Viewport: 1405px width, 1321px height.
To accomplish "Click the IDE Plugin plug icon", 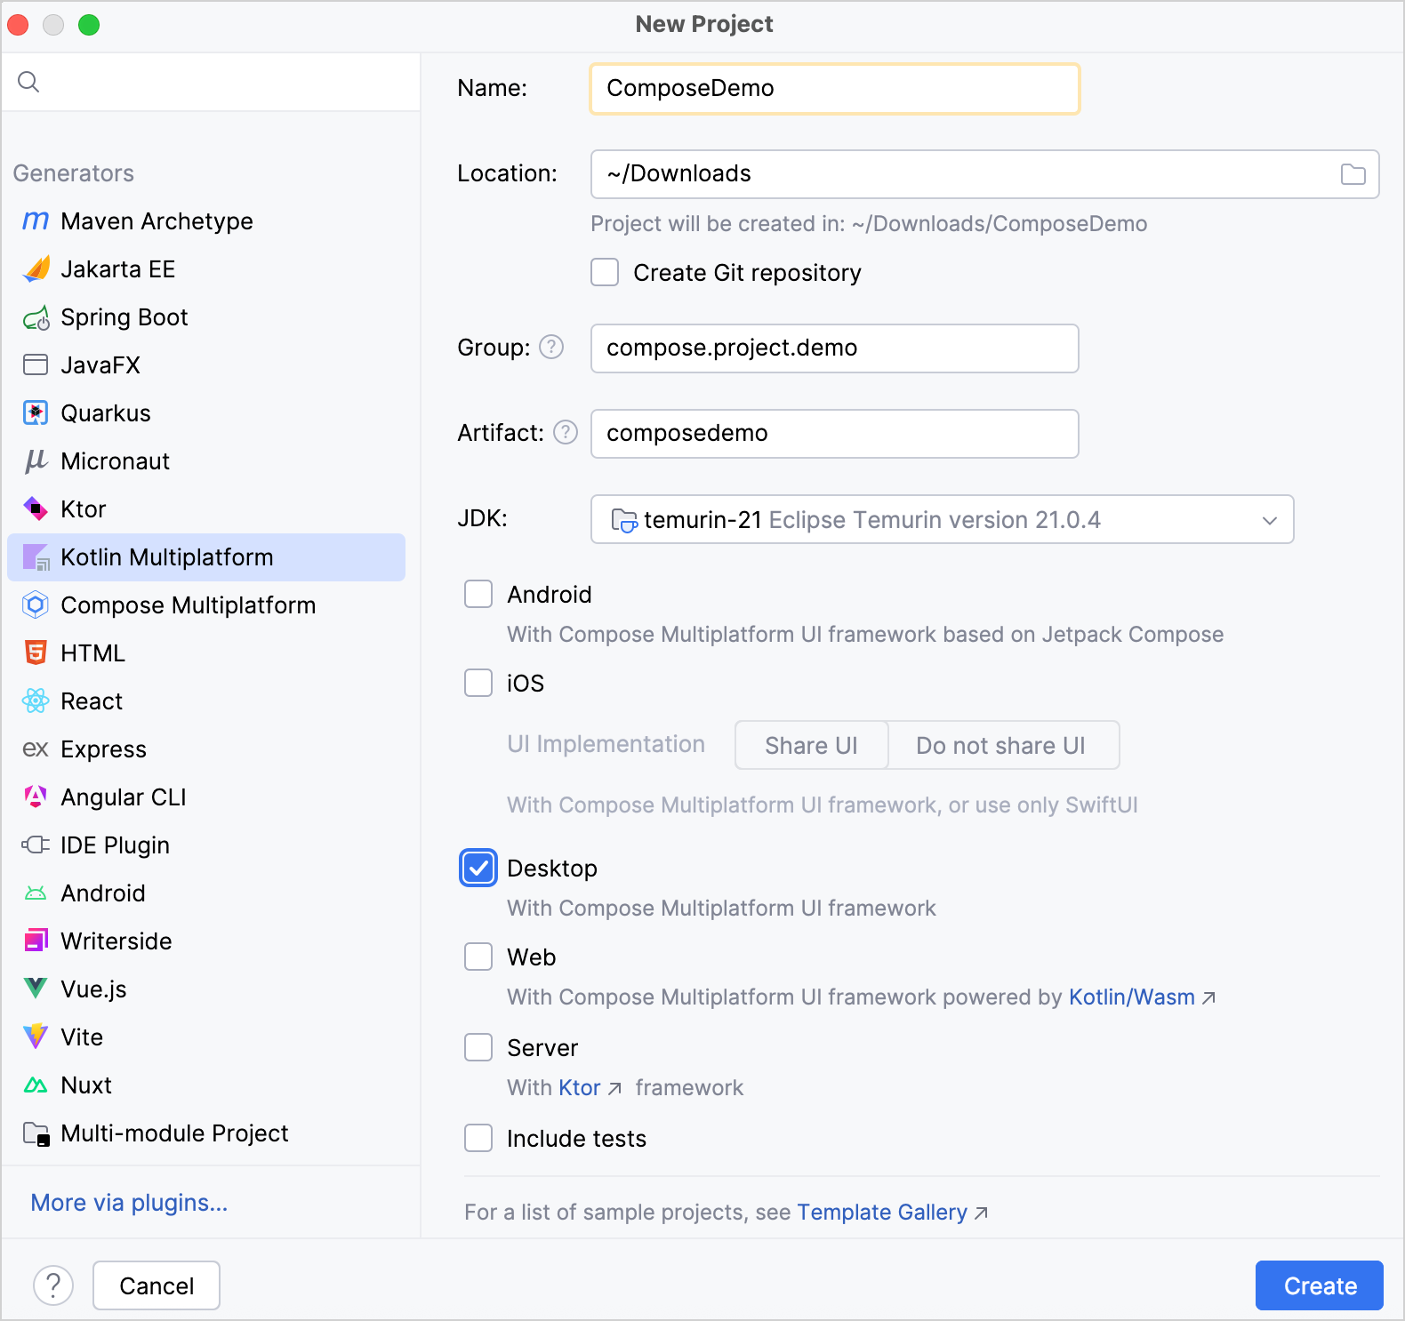I will [36, 845].
